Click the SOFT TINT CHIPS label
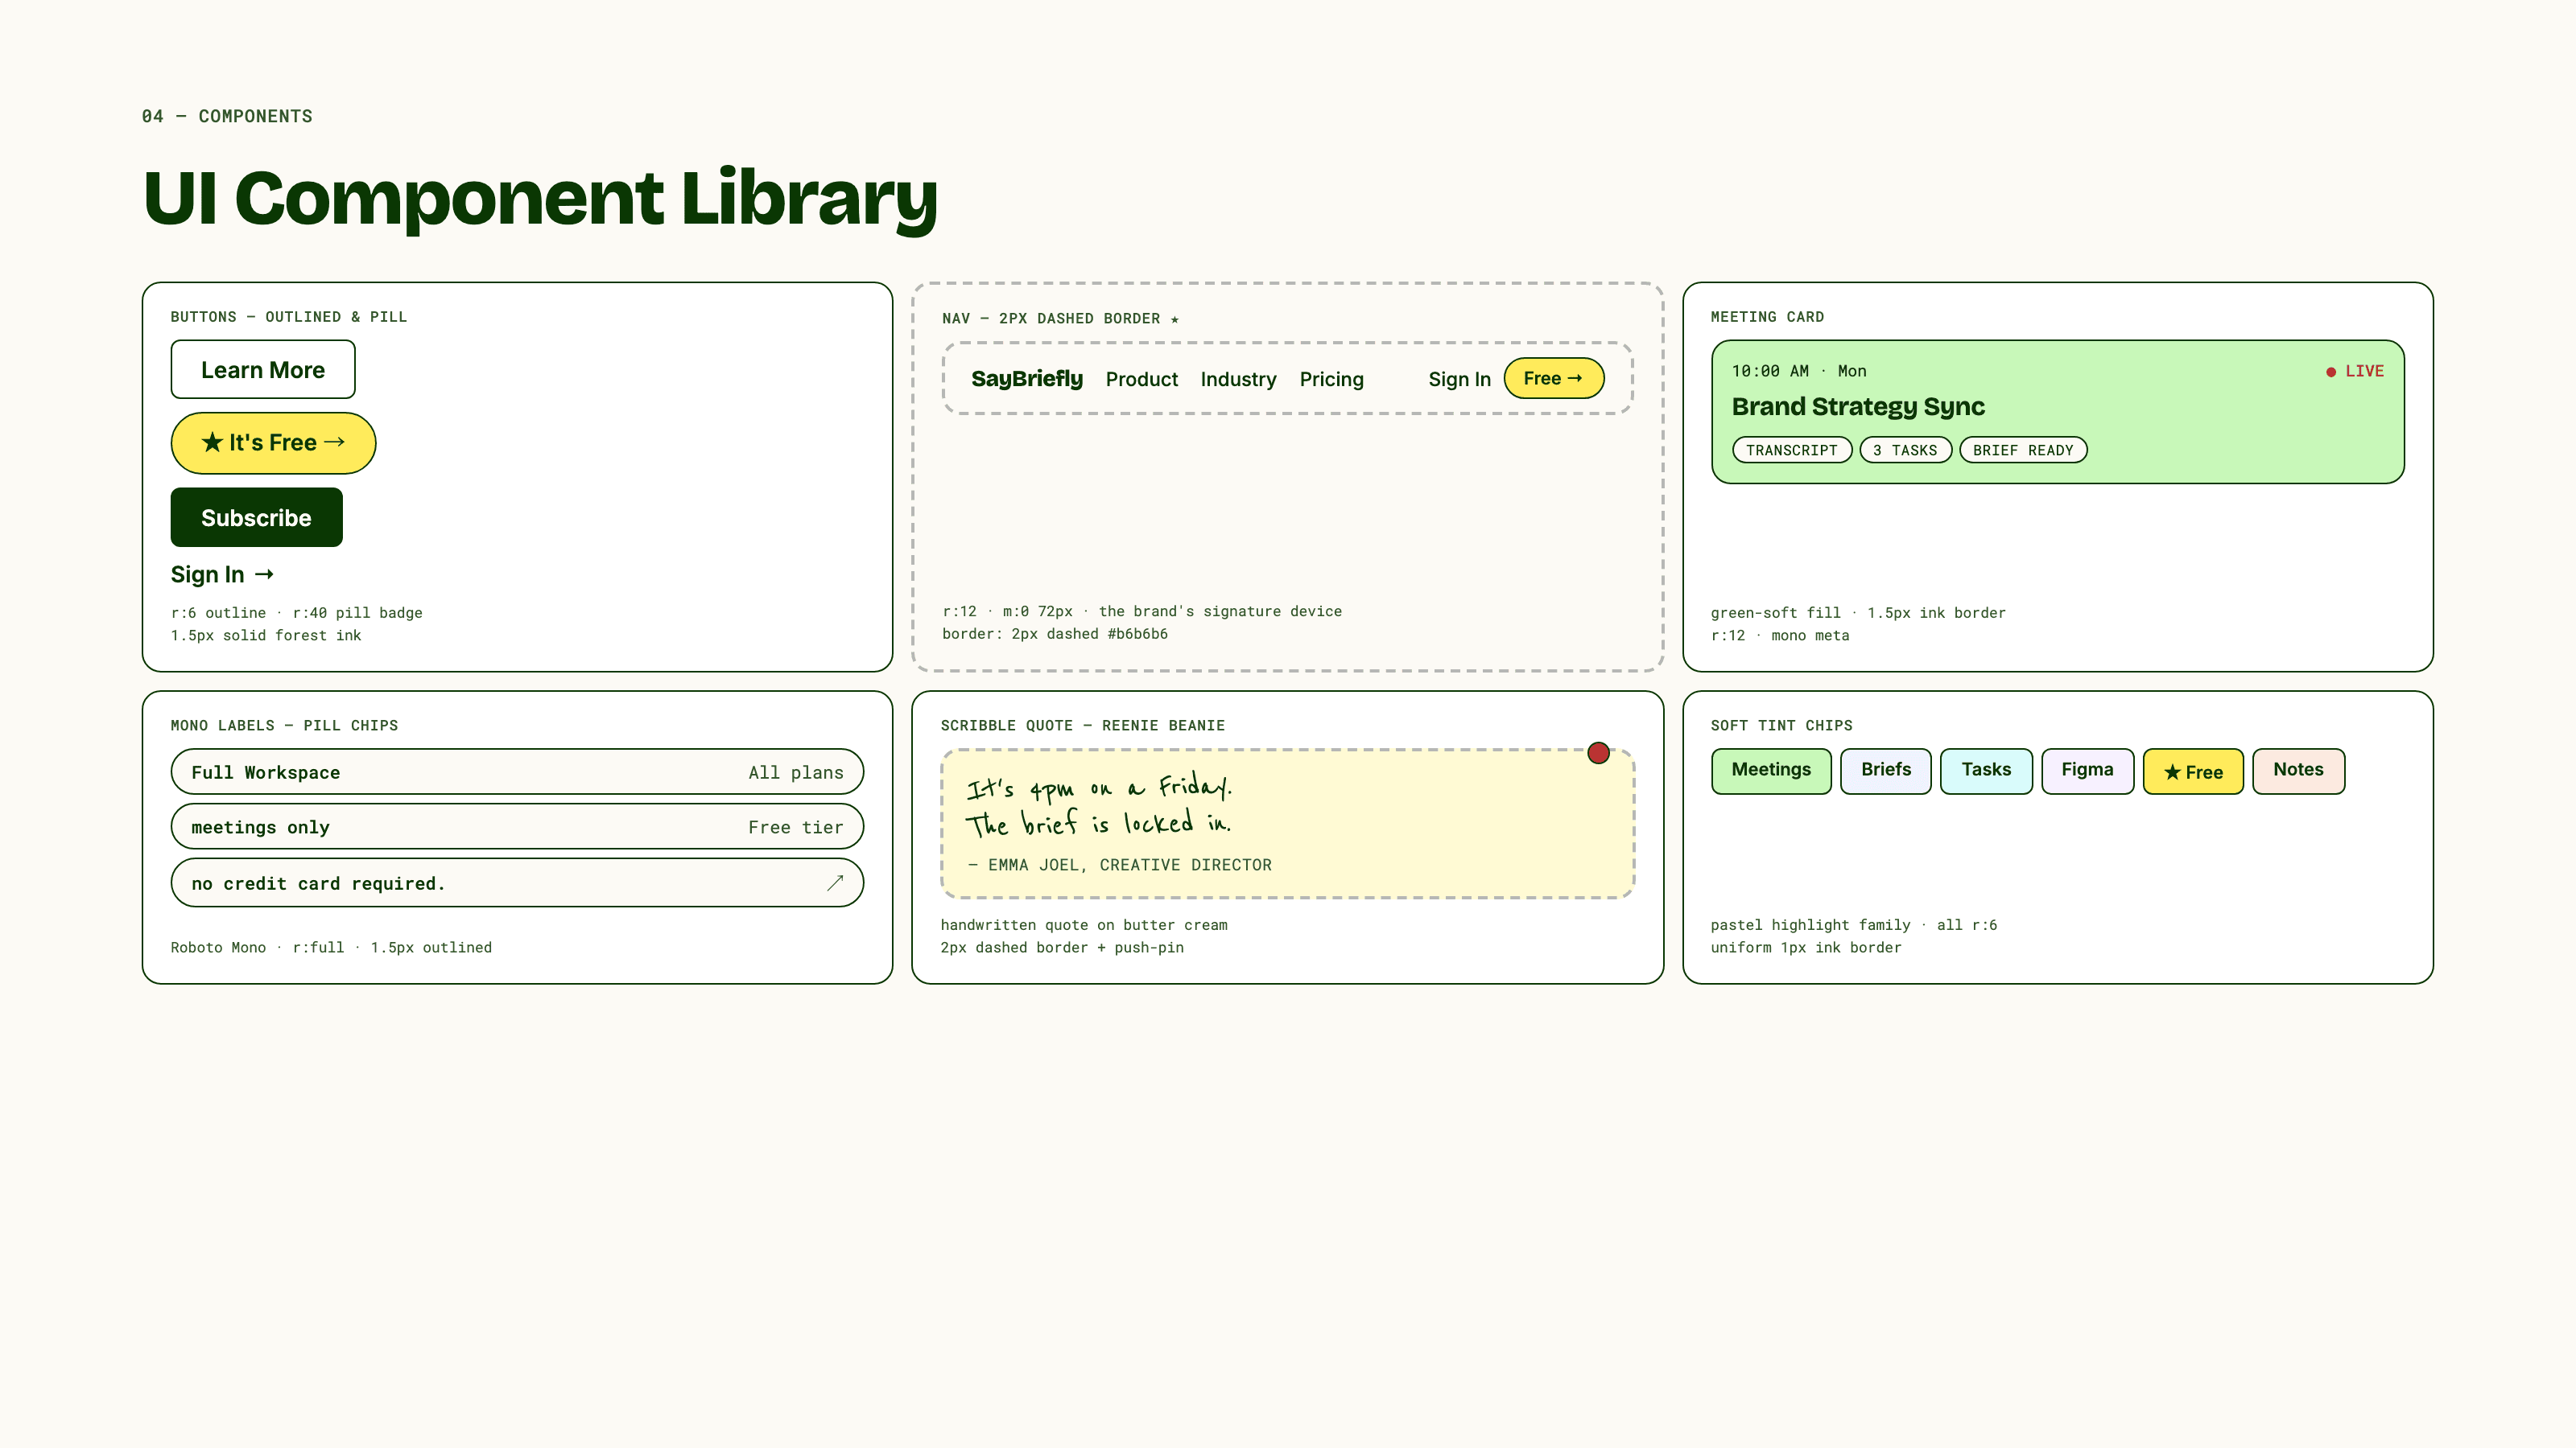 1781,726
